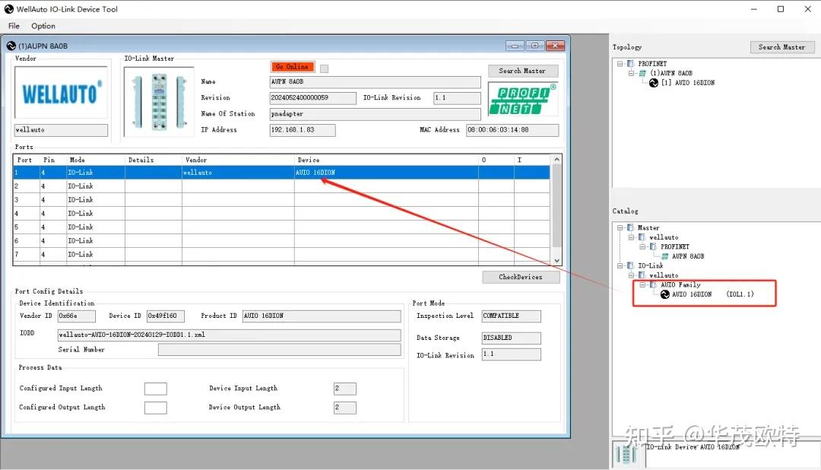821x470 pixels.
Task: Collapse the AUTO Family catalog node
Action: tap(642, 284)
